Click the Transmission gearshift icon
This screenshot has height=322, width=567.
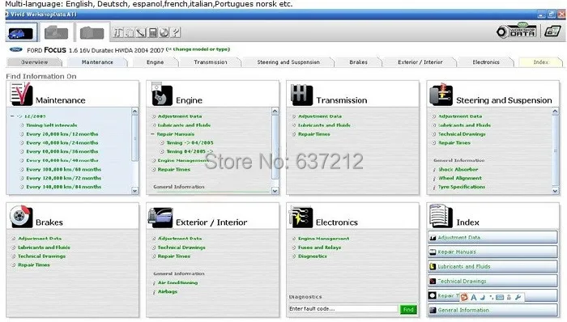[301, 95]
